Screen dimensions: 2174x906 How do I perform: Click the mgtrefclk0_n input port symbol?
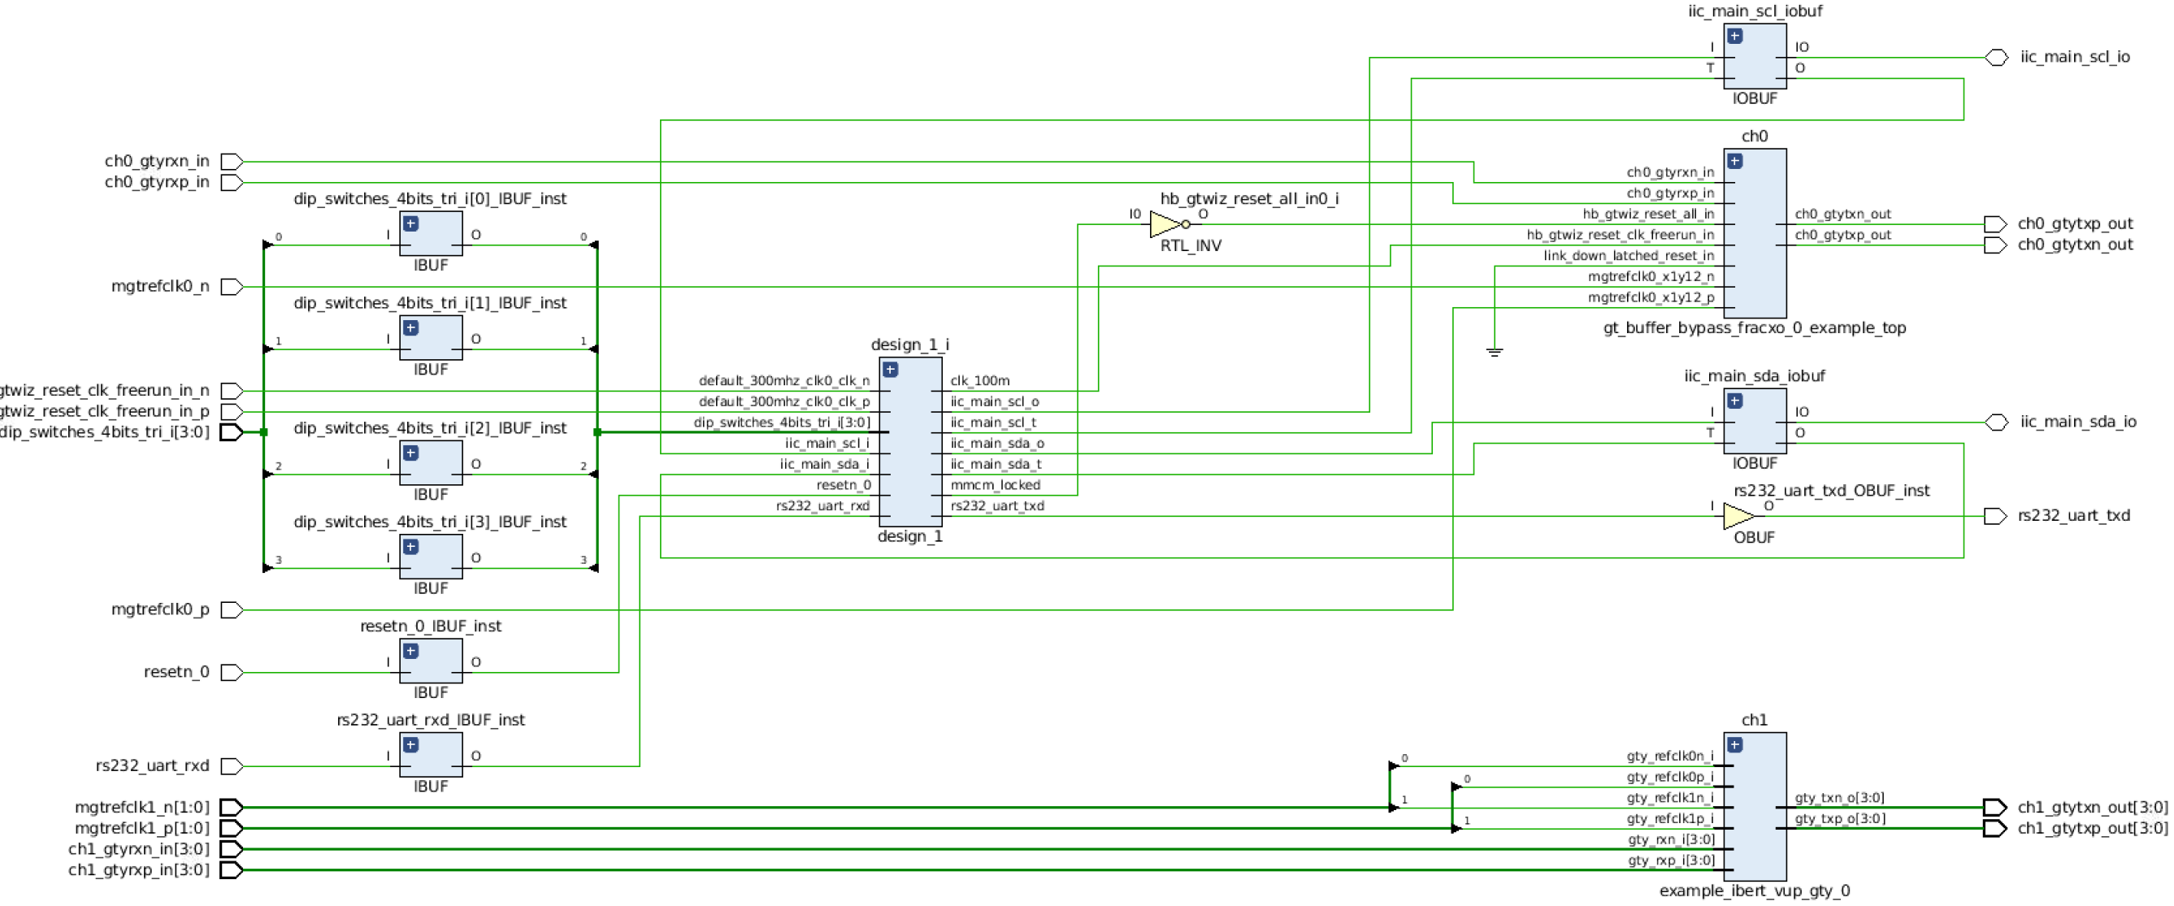tap(232, 287)
